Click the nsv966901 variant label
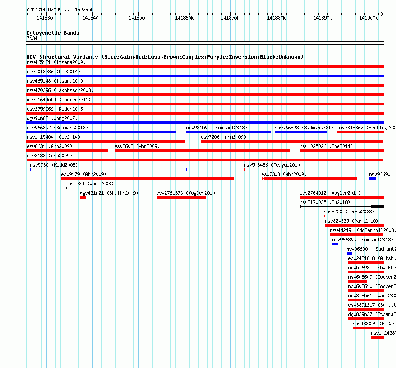This screenshot has width=396, height=368. click(x=381, y=174)
